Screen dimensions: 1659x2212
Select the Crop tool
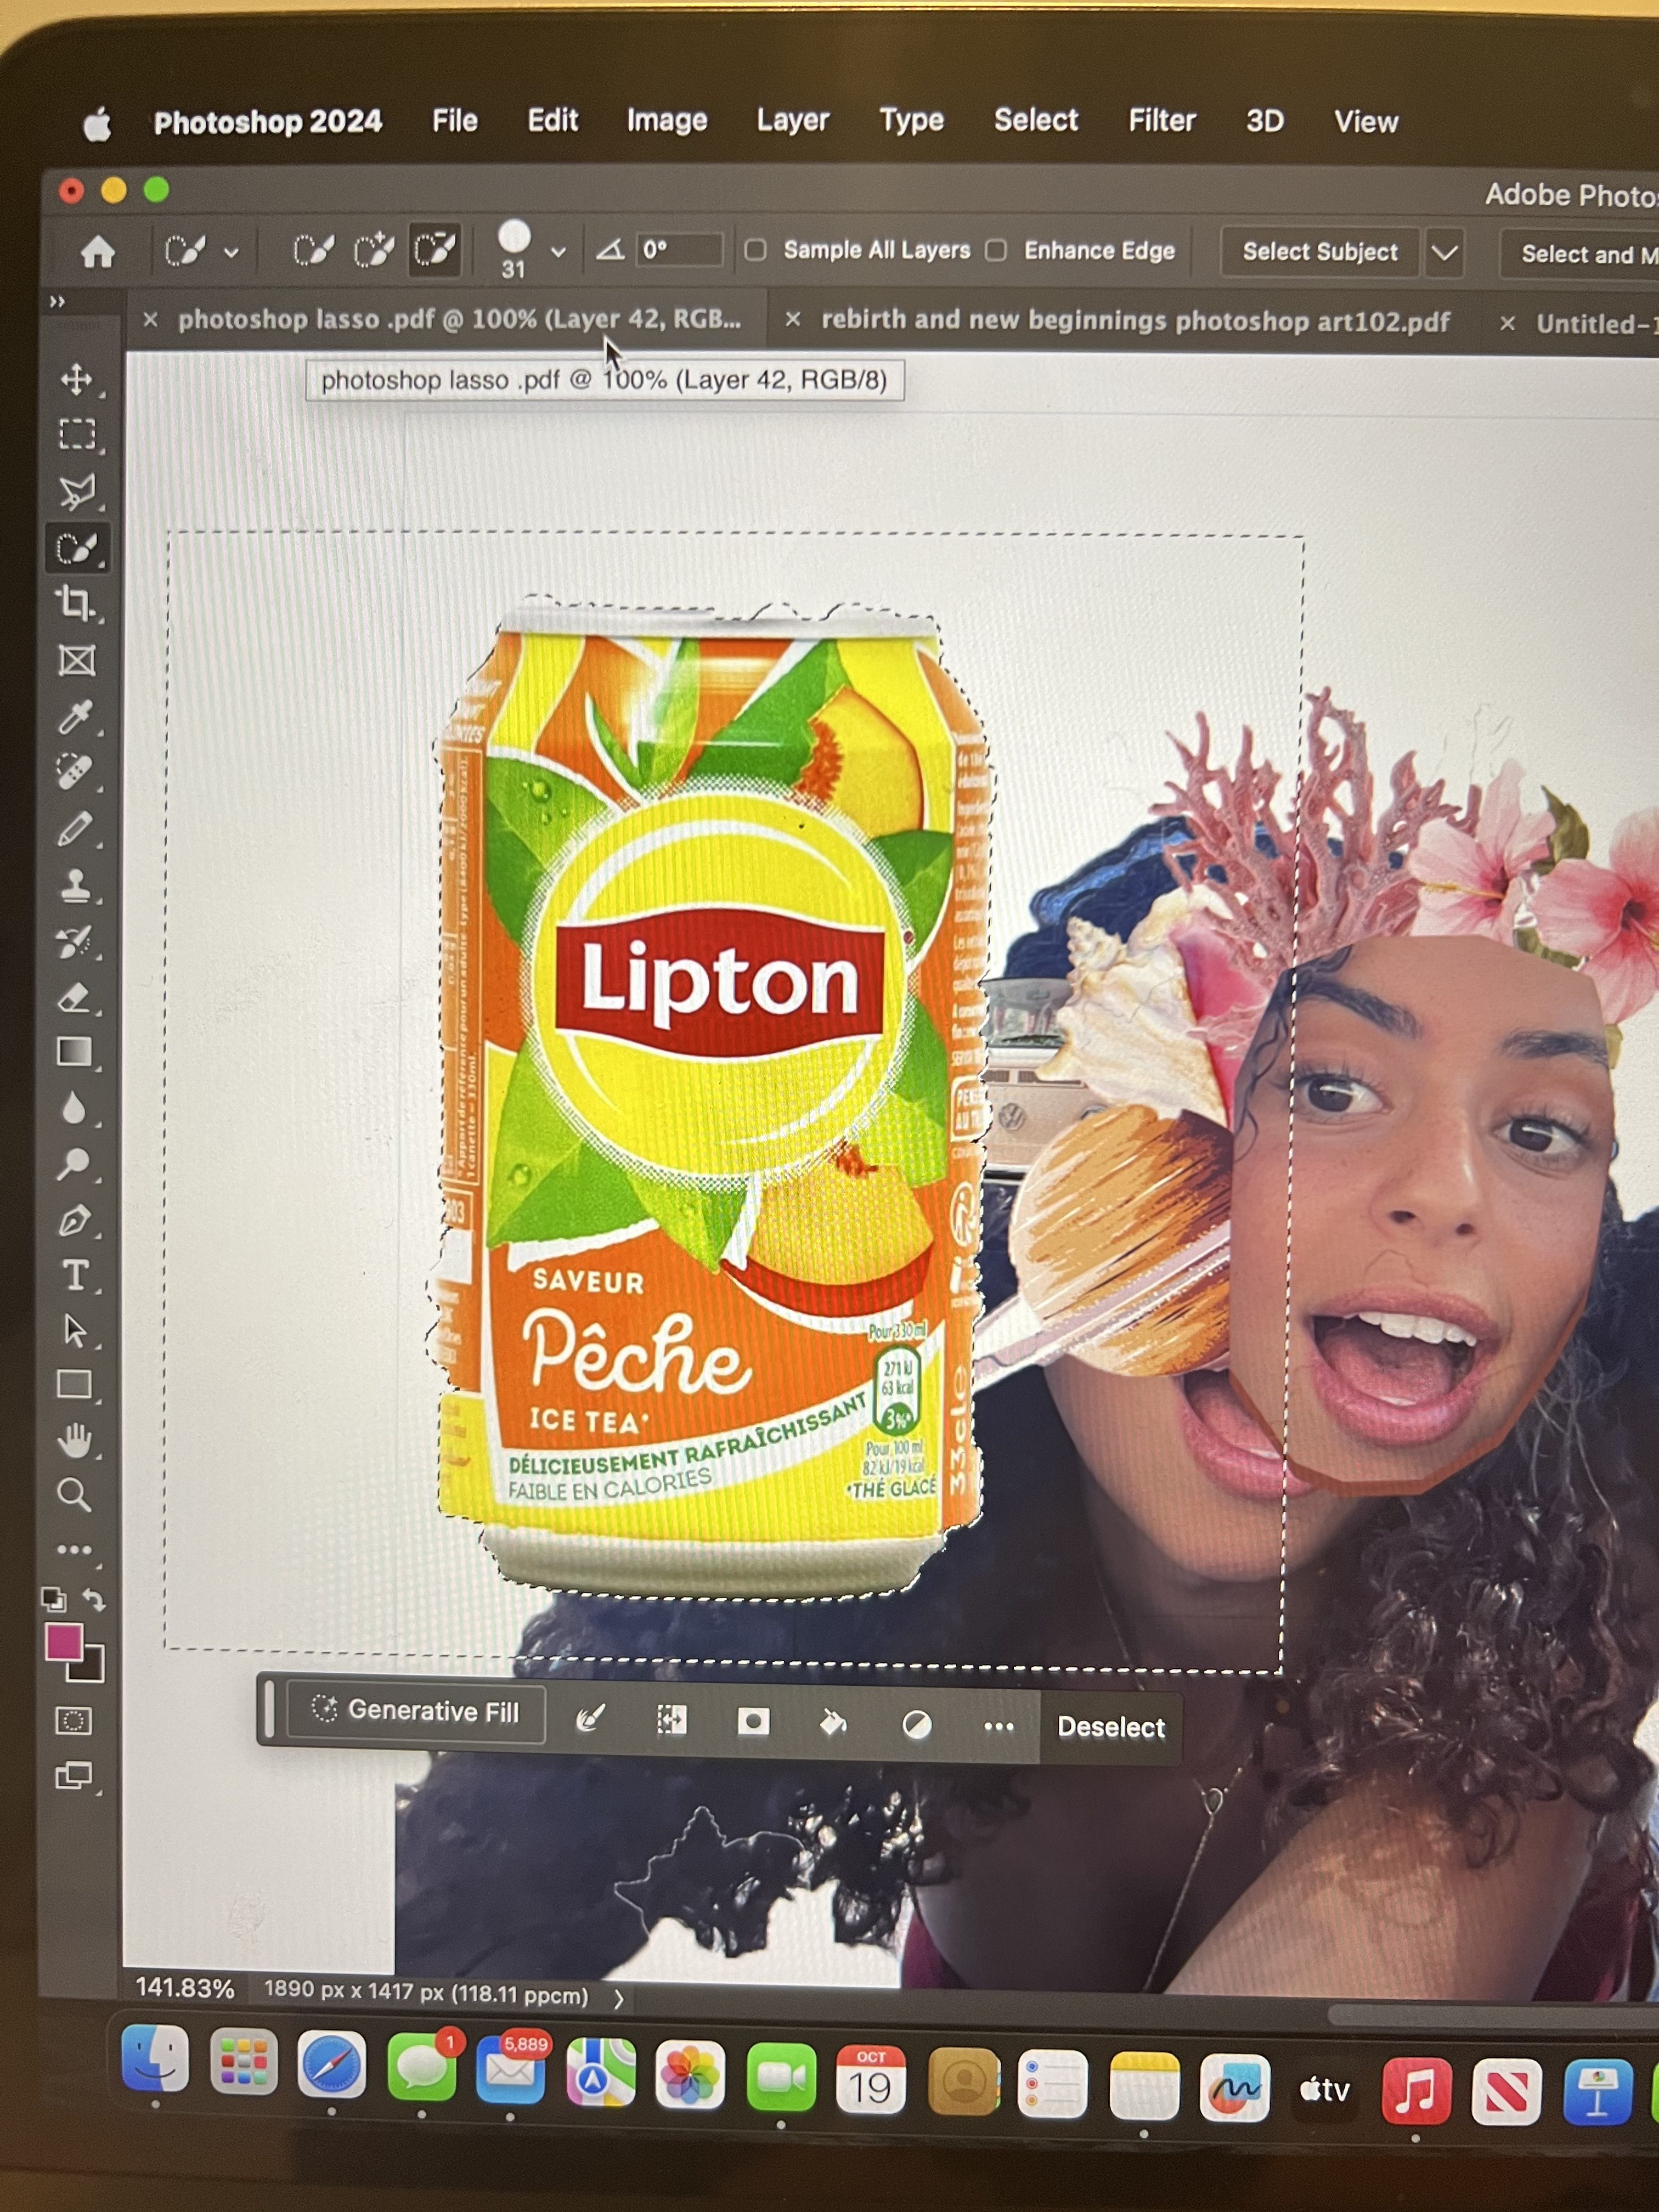coord(76,604)
